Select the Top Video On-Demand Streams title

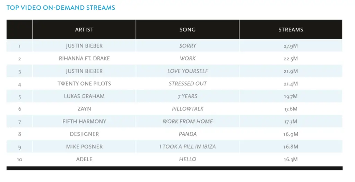tap(61, 8)
